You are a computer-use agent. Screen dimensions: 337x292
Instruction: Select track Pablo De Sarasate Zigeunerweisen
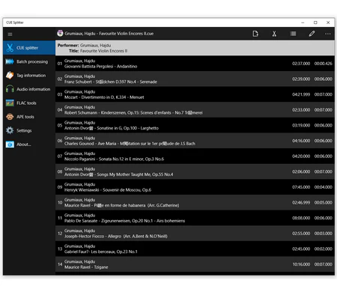(x=195, y=218)
